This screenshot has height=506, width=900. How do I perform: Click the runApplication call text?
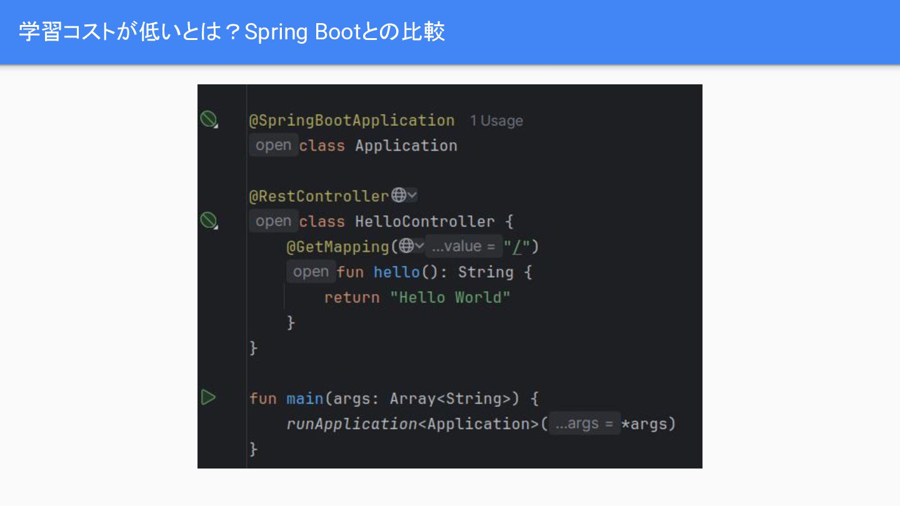click(x=352, y=424)
